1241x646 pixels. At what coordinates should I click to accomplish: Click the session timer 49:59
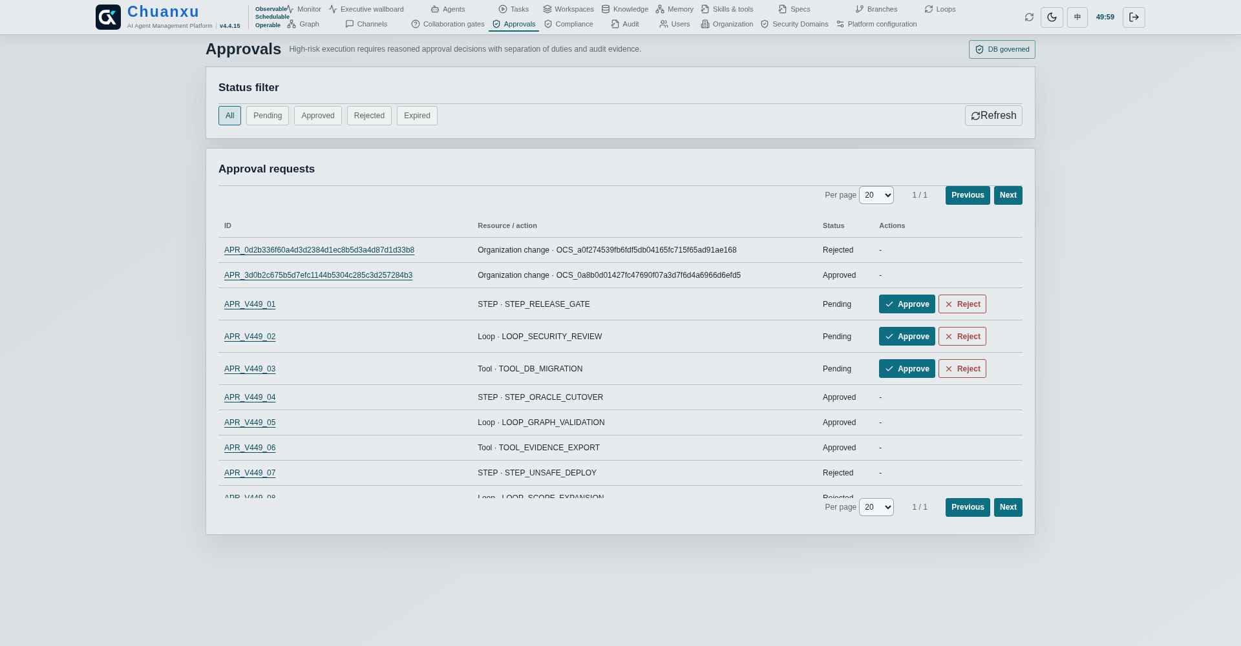(x=1105, y=17)
